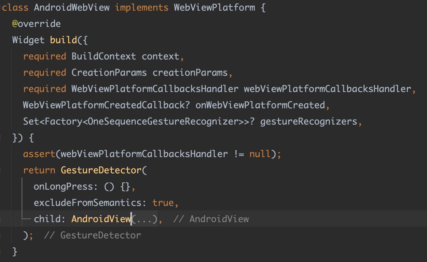The width and height of the screenshot is (427, 262).
Task: Click the onLongPress property
Action: (x=63, y=187)
